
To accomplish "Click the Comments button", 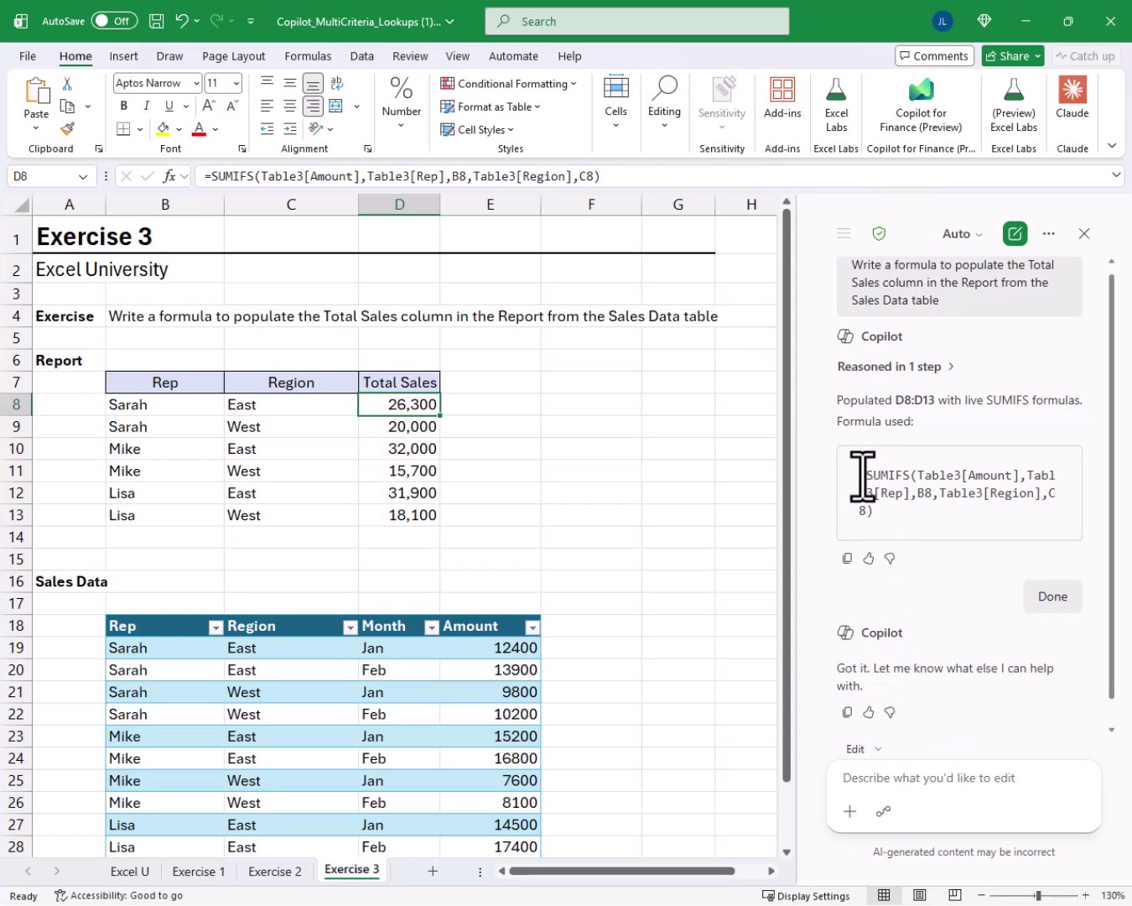I will 934,56.
